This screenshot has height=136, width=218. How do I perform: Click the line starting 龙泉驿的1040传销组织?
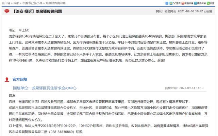pos(108,36)
